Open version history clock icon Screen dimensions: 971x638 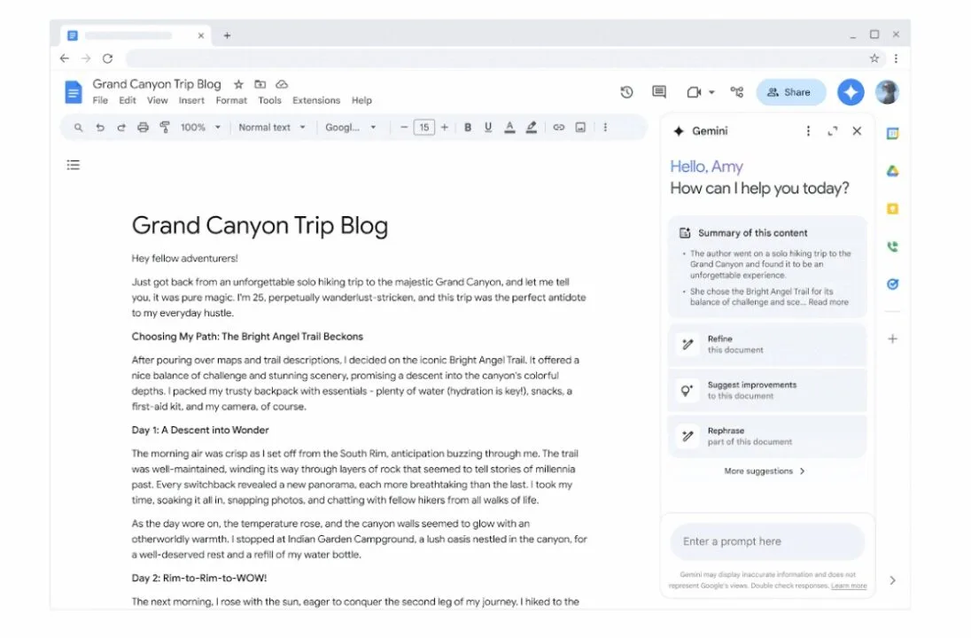tap(626, 92)
